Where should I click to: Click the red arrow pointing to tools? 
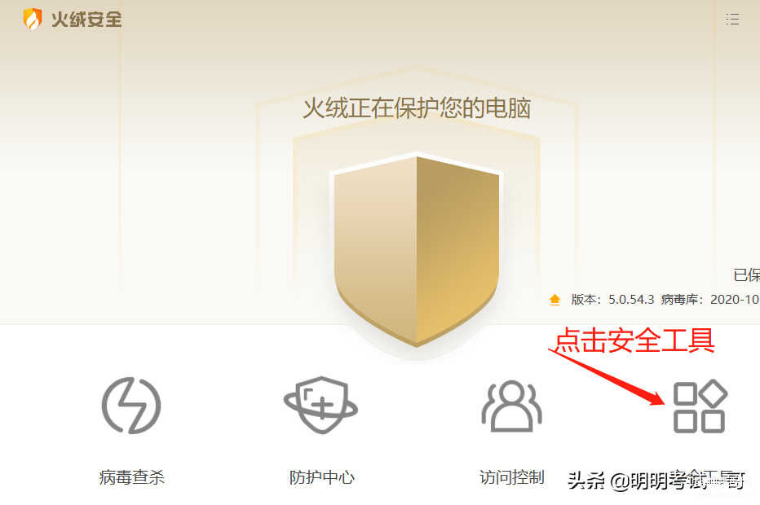[607, 376]
